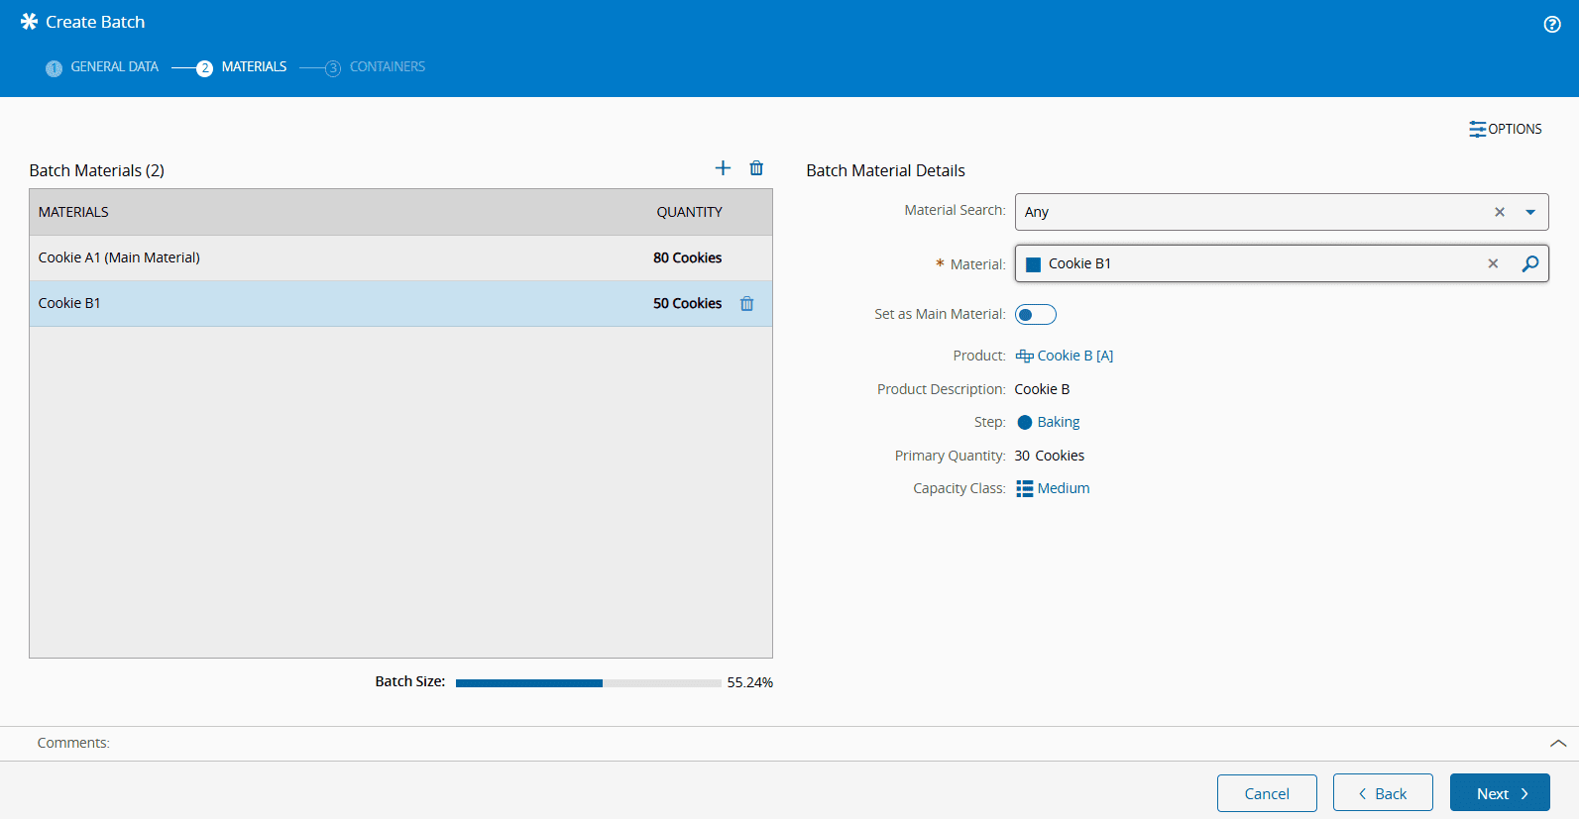Click the OPTIONS sliders icon

[x=1477, y=130]
